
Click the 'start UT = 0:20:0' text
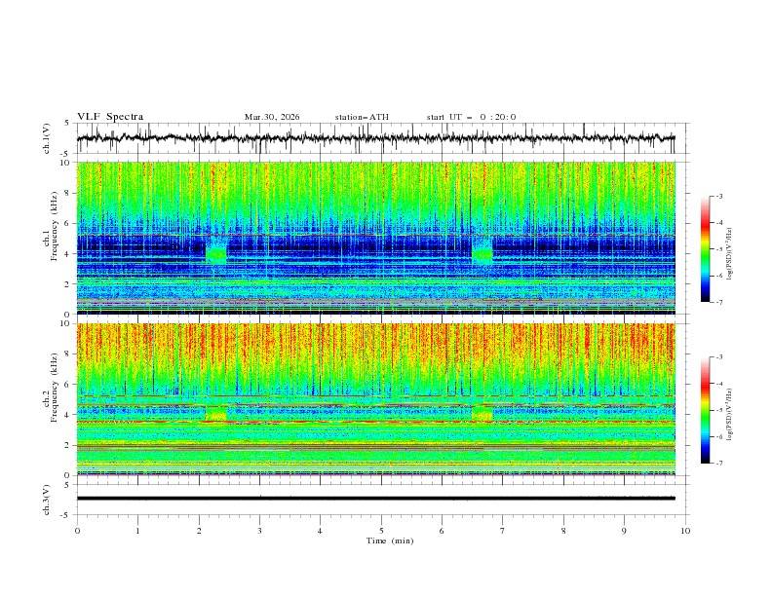tap(471, 117)
